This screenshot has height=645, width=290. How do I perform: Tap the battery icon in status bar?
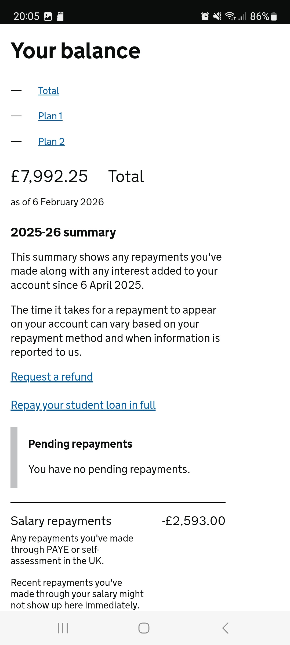pos(274,16)
